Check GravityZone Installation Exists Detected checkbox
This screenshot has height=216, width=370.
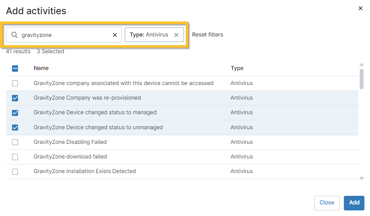15,171
